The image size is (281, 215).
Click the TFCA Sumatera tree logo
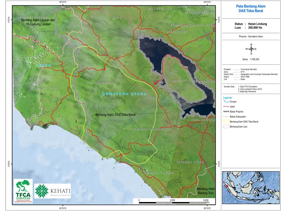23,189
